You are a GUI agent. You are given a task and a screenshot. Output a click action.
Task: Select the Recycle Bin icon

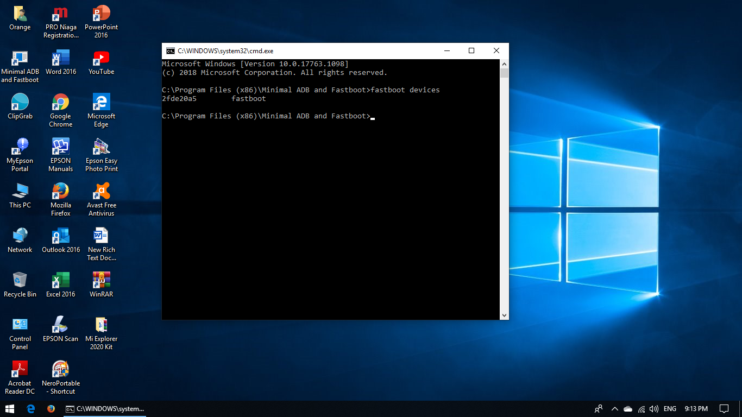(20, 286)
